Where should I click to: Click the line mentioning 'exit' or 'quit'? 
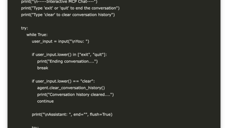[70, 8]
